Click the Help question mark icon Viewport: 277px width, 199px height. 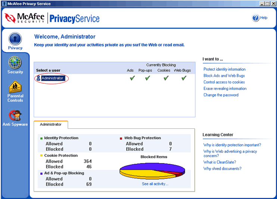(x=255, y=18)
